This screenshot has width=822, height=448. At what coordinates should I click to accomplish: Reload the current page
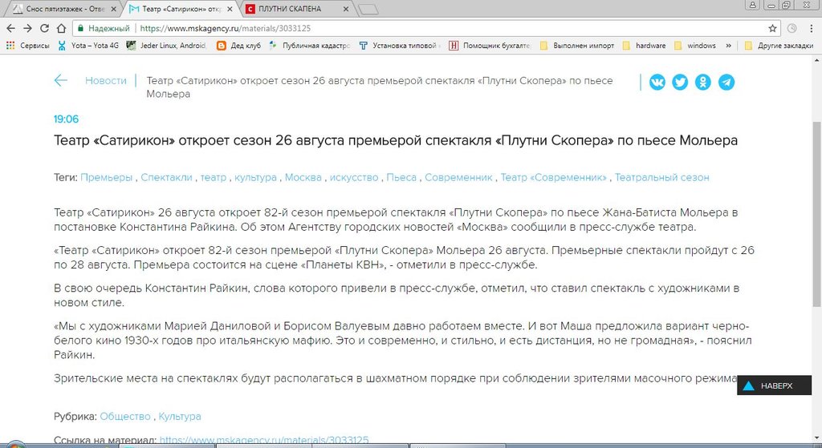click(45, 28)
